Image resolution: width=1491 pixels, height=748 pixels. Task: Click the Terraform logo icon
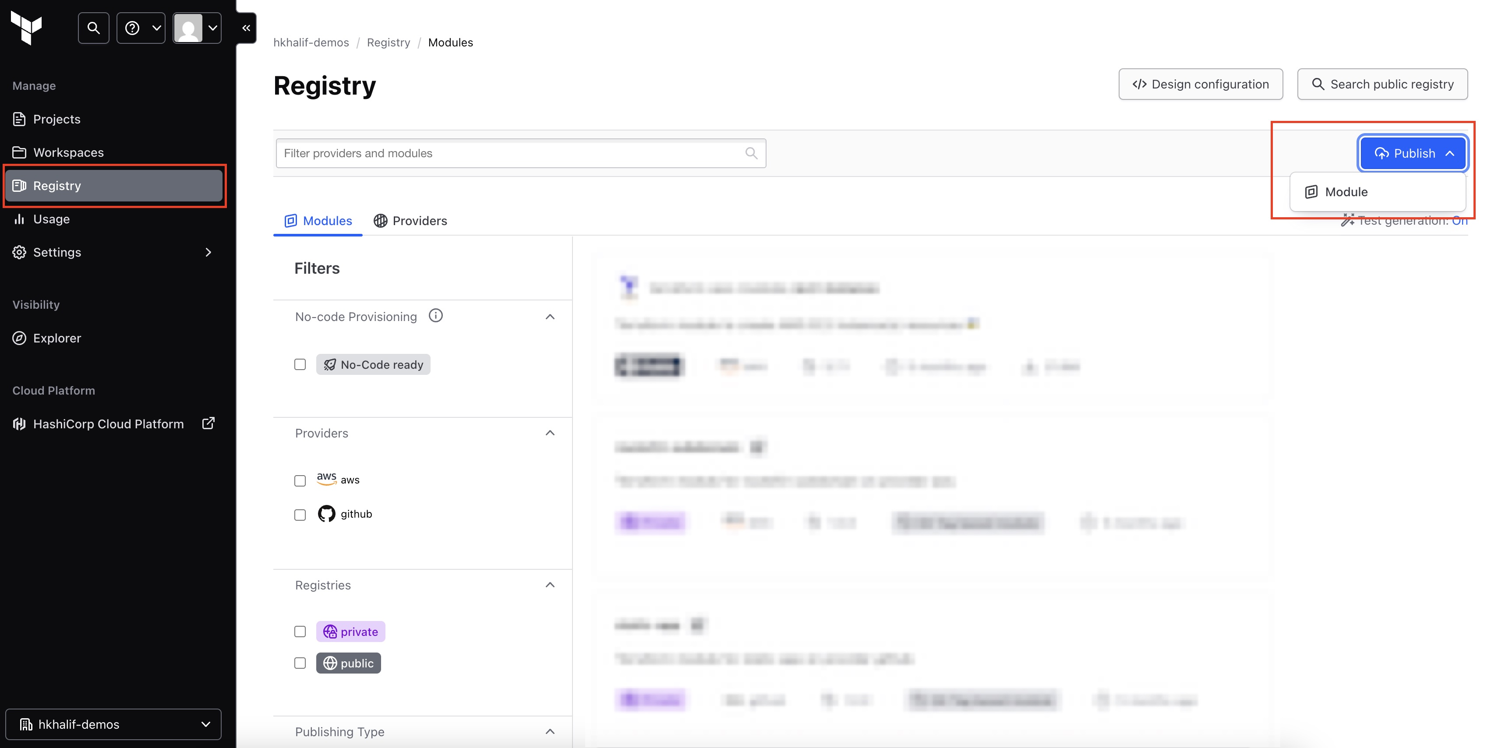[x=27, y=28]
